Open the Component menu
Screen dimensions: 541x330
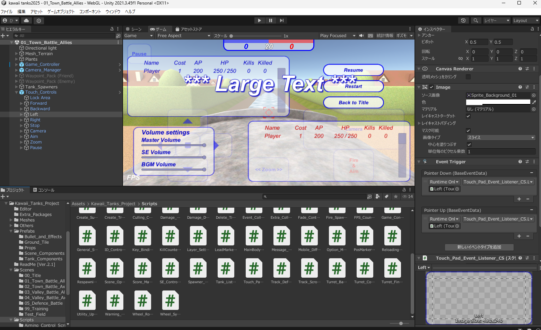90,11
